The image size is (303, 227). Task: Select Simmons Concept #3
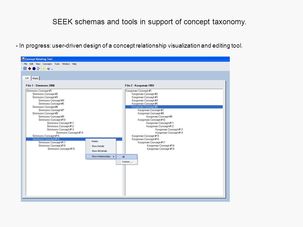click(45, 97)
